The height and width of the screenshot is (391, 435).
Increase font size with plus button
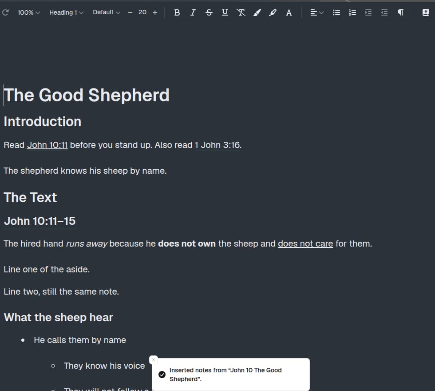pos(155,12)
